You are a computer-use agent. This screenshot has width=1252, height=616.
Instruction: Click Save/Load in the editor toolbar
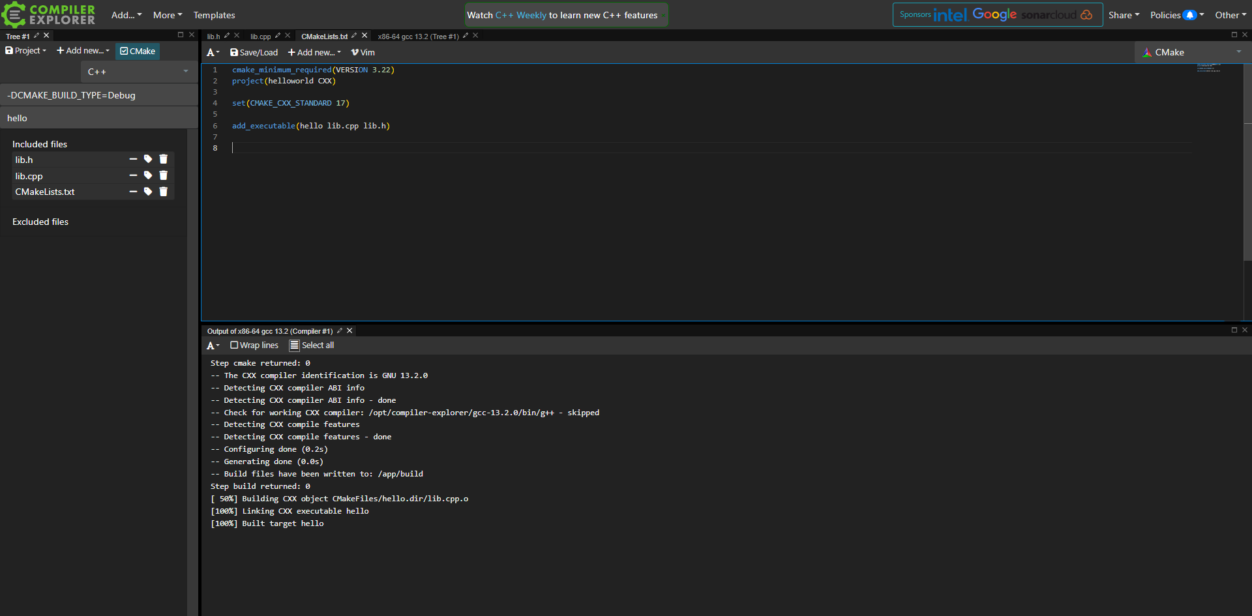click(x=254, y=53)
